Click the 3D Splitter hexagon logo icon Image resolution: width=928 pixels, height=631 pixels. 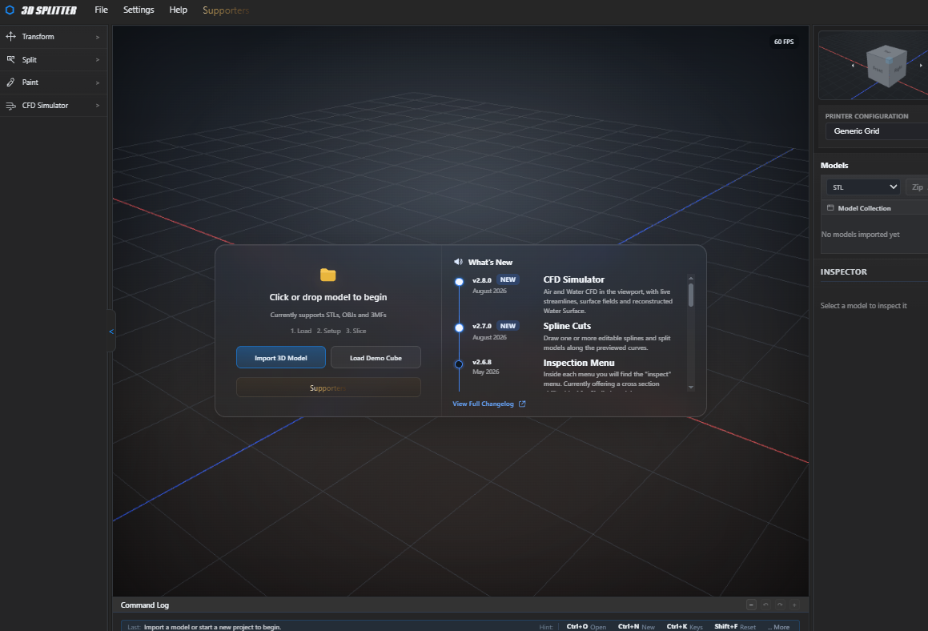10,10
